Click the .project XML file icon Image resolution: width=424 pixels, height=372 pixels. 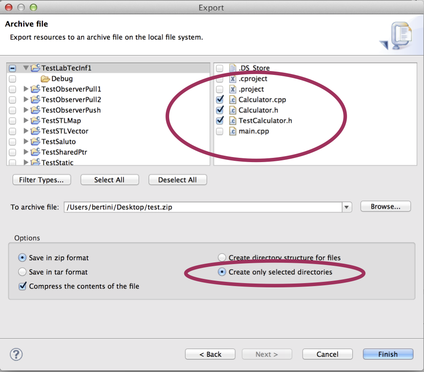point(233,89)
